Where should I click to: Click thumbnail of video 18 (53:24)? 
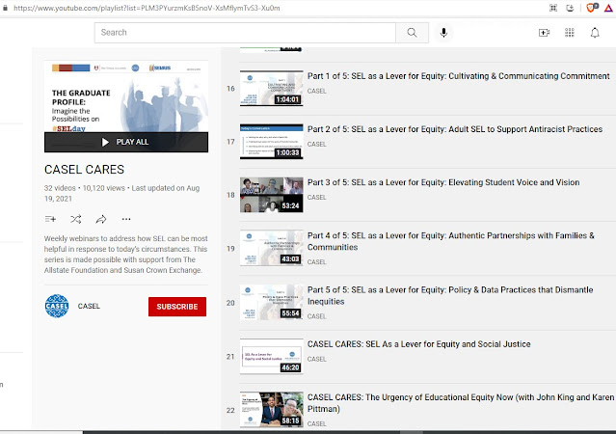(x=272, y=195)
